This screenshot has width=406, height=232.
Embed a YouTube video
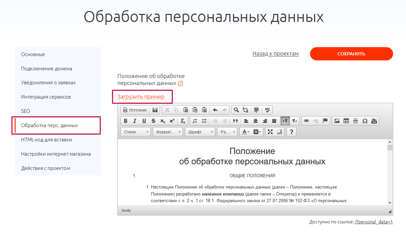(x=374, y=121)
